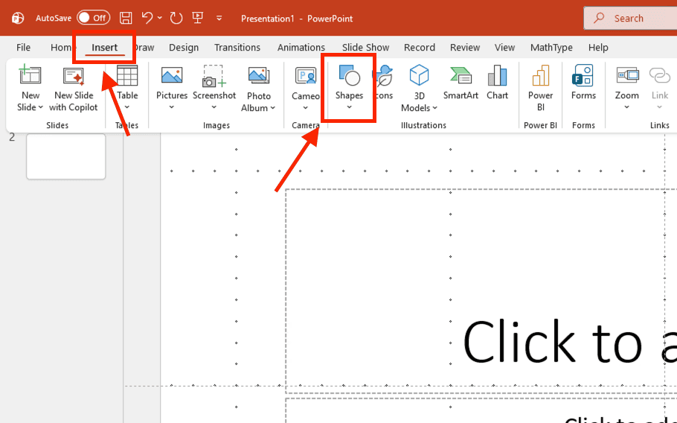
Task: Click the Photo Album icon
Action: [x=259, y=76]
